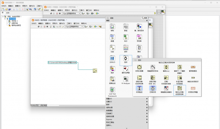Open the File I/O 文件I/O palette

pyautogui.click(x=112, y=58)
